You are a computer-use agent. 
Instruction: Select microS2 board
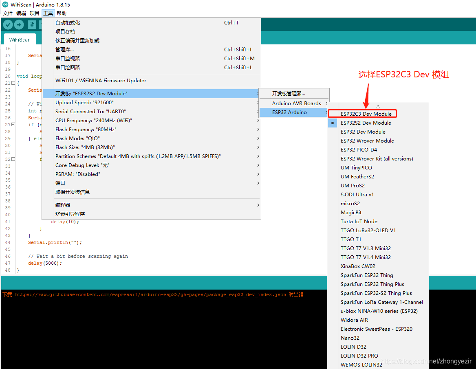(378, 203)
